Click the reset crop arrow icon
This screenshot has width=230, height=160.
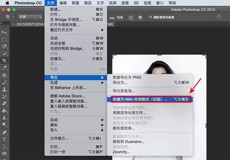(219, 17)
